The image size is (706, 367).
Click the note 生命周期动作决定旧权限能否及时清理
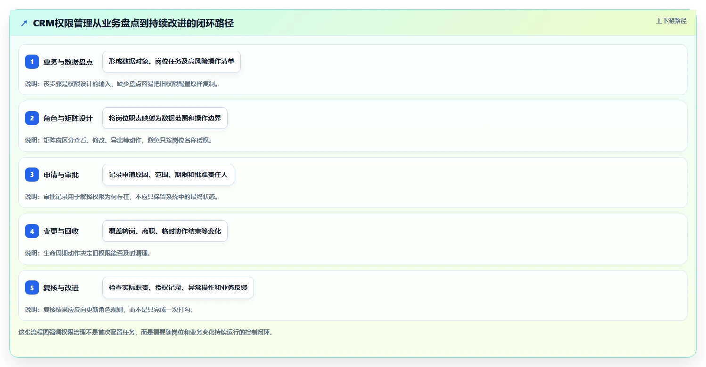pyautogui.click(x=88, y=253)
